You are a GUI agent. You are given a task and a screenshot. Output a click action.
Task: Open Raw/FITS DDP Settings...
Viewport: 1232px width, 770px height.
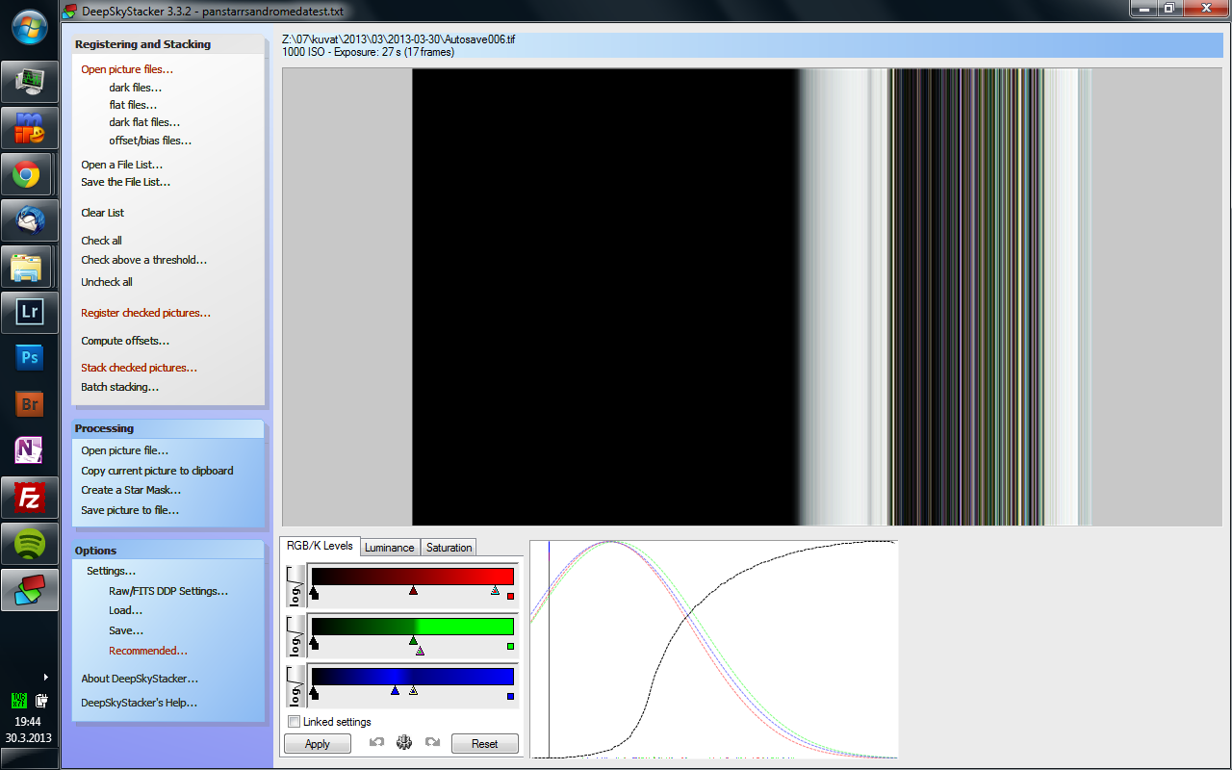pos(168,591)
